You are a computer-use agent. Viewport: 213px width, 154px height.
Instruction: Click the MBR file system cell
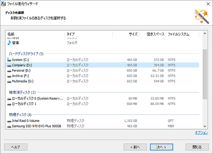pos(171,126)
